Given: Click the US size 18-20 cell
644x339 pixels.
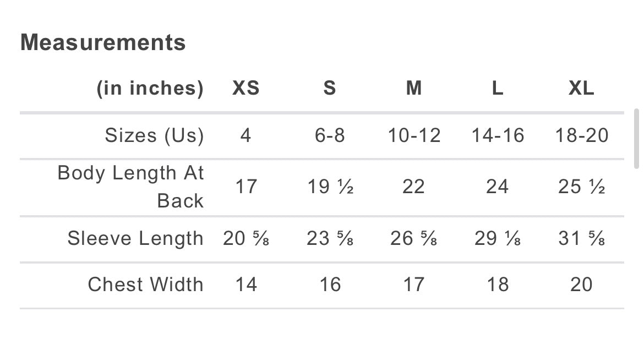Looking at the screenshot, I should [x=582, y=135].
